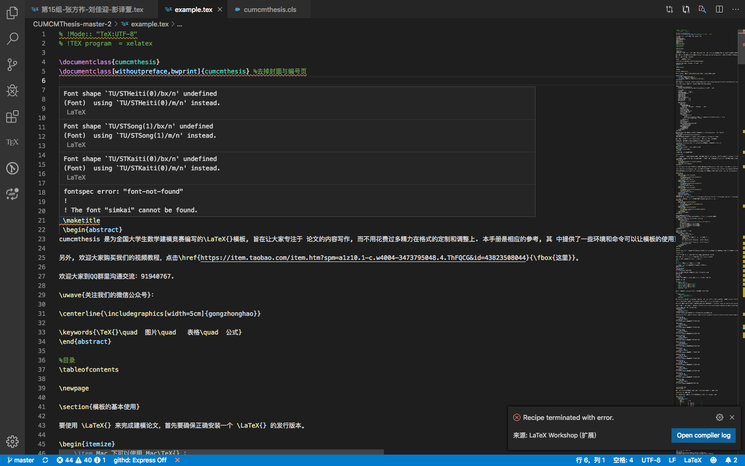Click on \begin{abstract} line

93,230
